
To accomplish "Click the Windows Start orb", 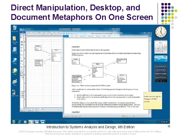I will 14,122.
